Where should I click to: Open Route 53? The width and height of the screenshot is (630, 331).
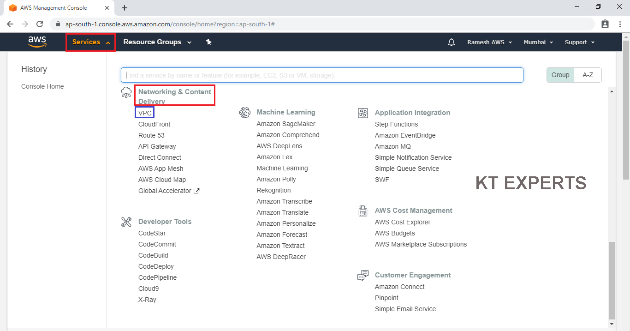(x=151, y=135)
